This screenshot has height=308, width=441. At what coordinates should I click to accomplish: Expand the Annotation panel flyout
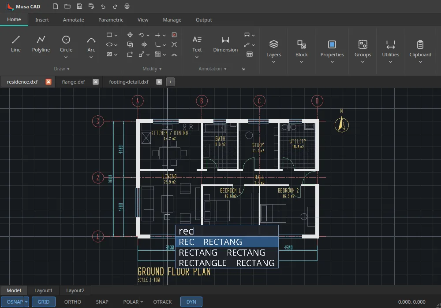(213, 69)
